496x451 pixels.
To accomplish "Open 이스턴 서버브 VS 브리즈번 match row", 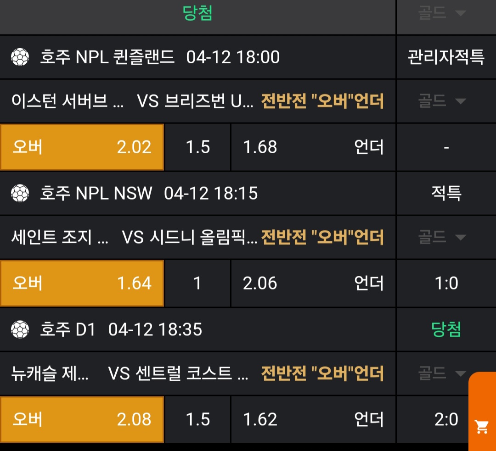I will point(133,101).
